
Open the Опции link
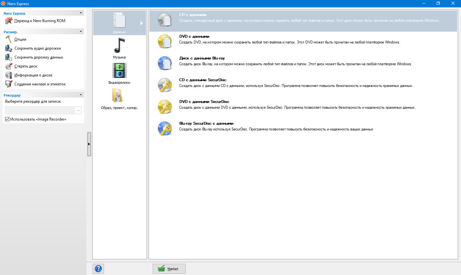coord(20,39)
